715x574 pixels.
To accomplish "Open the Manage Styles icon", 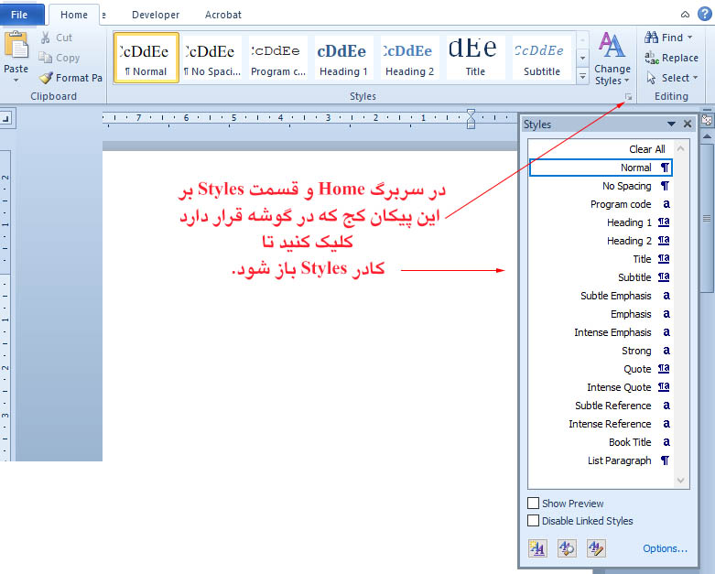I will tap(596, 547).
